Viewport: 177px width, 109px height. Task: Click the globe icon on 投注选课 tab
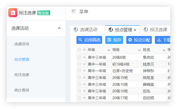coord(146,30)
